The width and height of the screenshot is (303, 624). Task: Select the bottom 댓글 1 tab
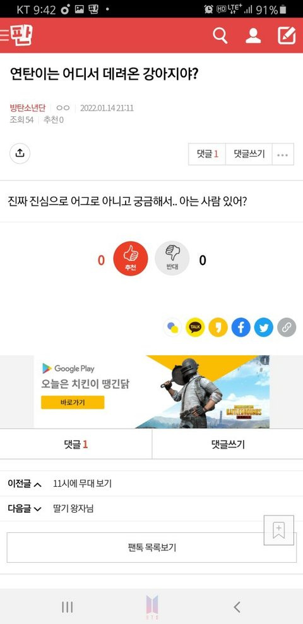[76, 444]
